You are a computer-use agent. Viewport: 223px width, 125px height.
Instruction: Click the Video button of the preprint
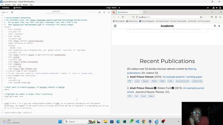click(170, 81)
